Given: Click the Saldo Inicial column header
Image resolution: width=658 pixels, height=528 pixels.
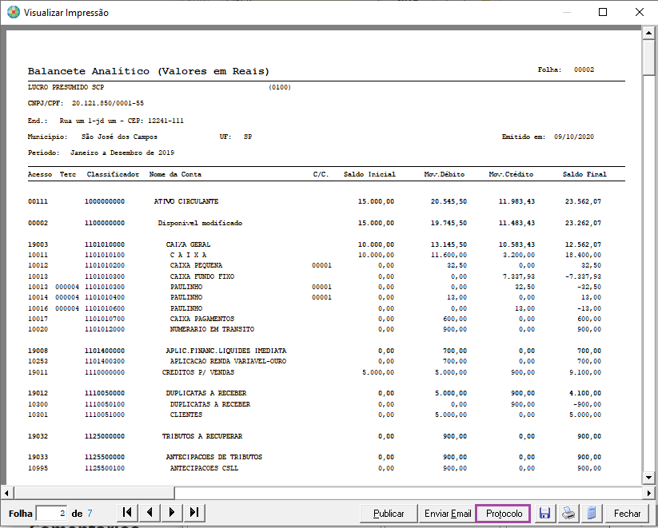Looking at the screenshot, I should point(369,174).
